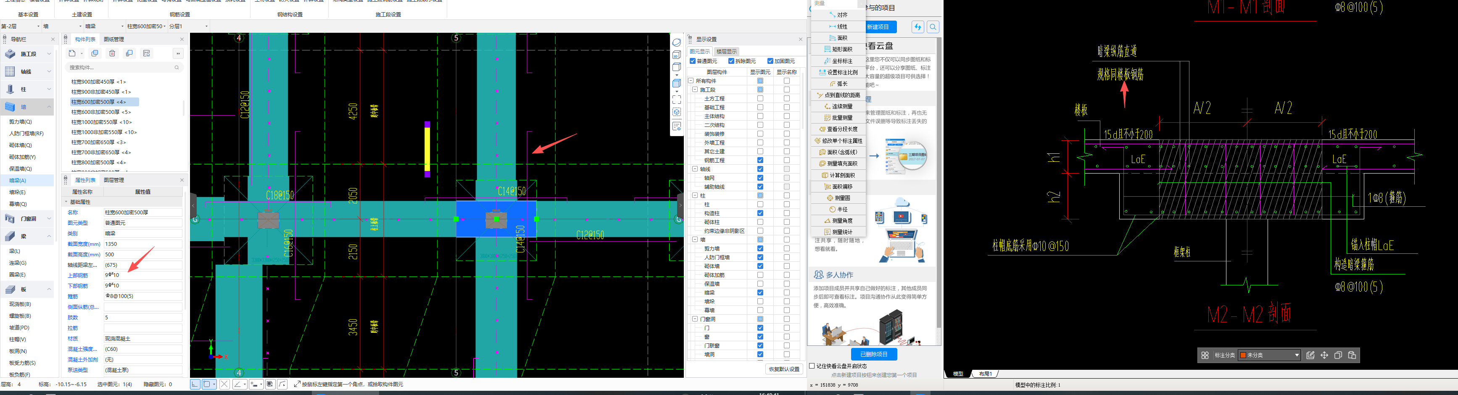
Task: Toggle the 钢筋工程 display checkbox
Action: point(760,160)
